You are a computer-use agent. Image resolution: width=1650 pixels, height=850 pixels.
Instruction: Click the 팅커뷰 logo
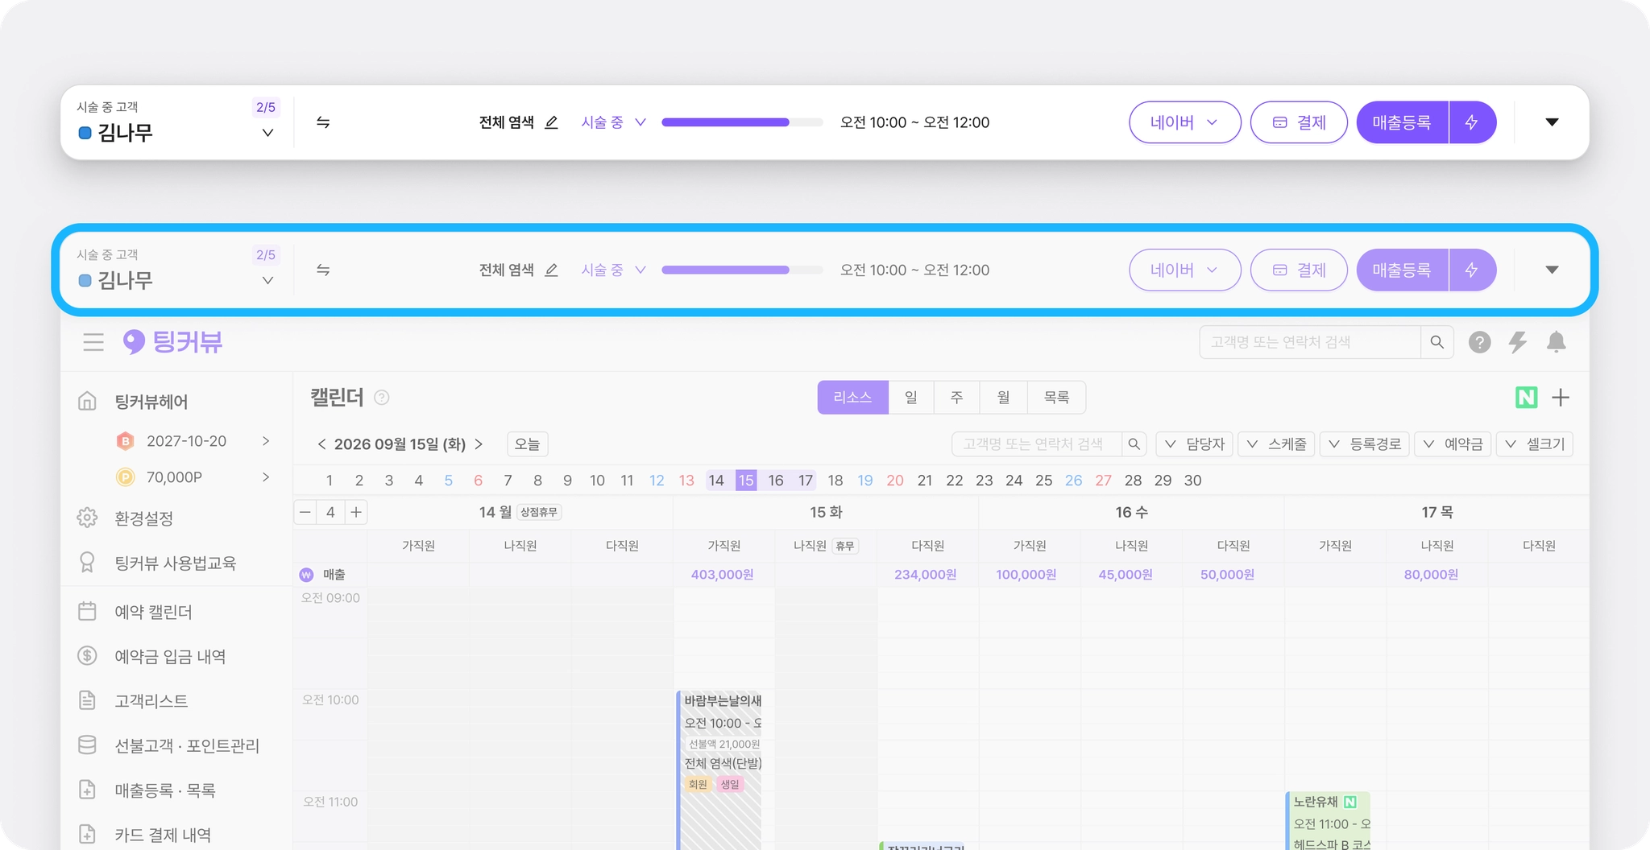172,342
